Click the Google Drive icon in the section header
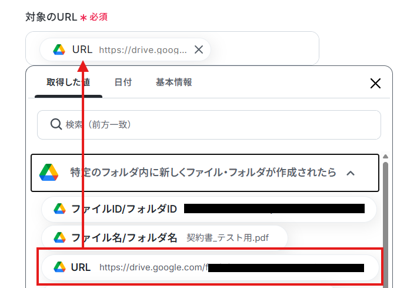Viewport: 417px width, 288px height. pos(49,173)
